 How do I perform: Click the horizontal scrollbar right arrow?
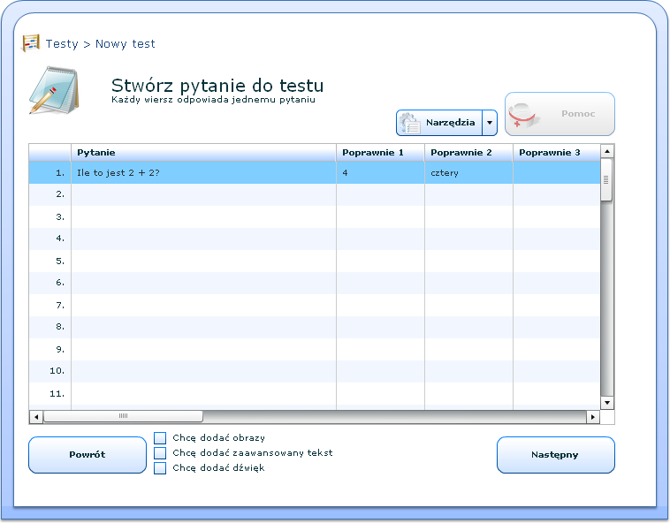click(x=593, y=417)
